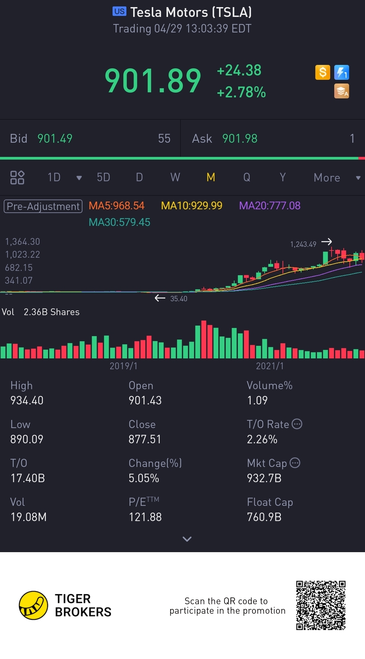365x659 pixels.
Task: Tap the 2021/1 date axis label
Action: [x=270, y=366]
